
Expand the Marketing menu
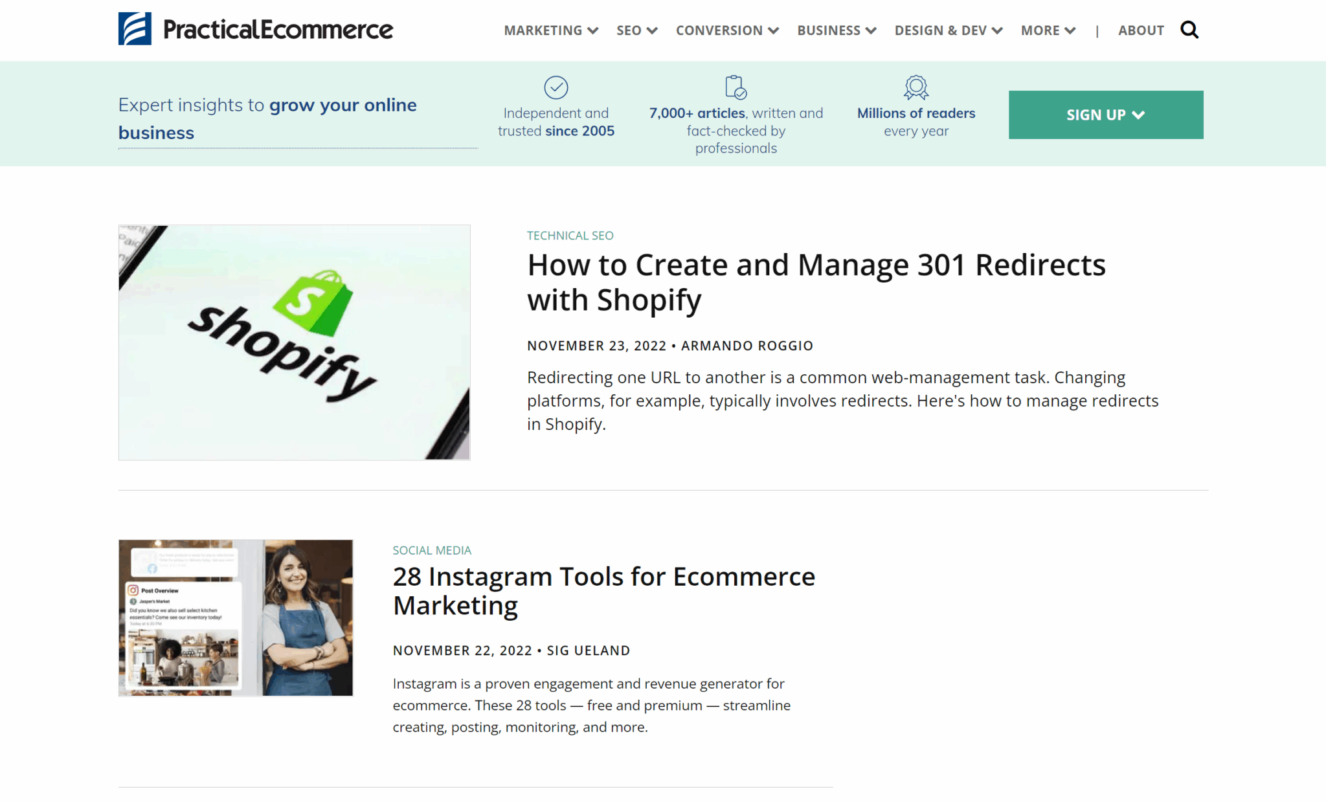[551, 30]
